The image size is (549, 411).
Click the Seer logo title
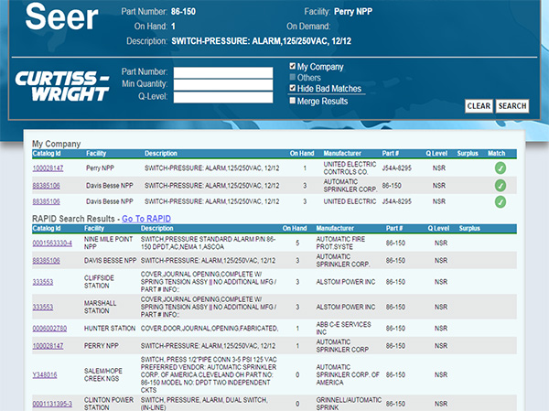coord(61,16)
